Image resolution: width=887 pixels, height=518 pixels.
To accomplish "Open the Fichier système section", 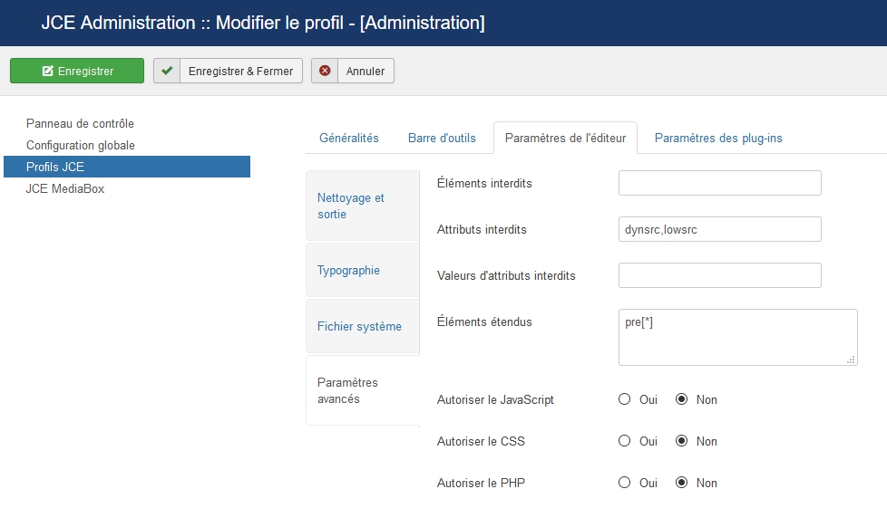I will [x=363, y=326].
